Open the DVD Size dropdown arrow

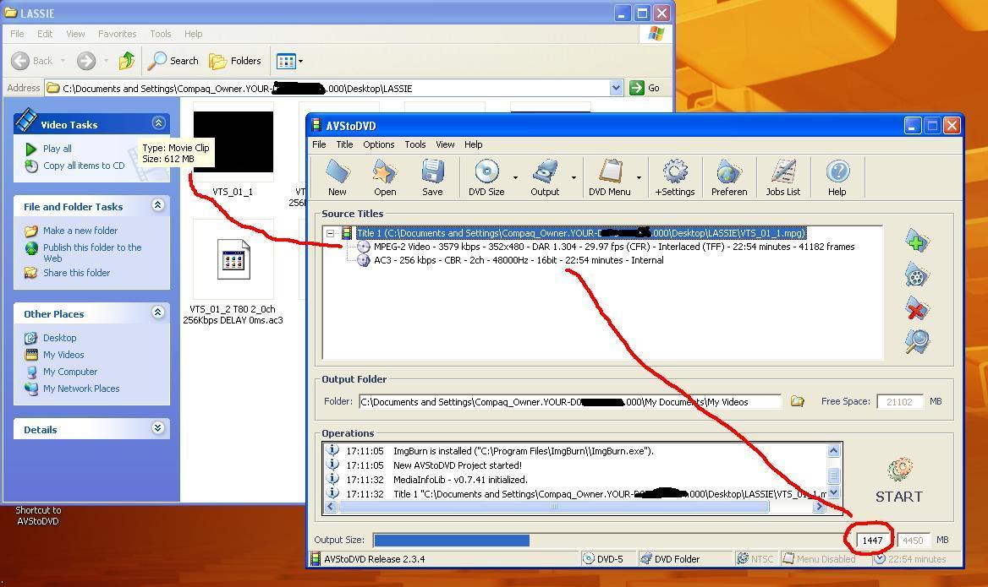pyautogui.click(x=515, y=177)
